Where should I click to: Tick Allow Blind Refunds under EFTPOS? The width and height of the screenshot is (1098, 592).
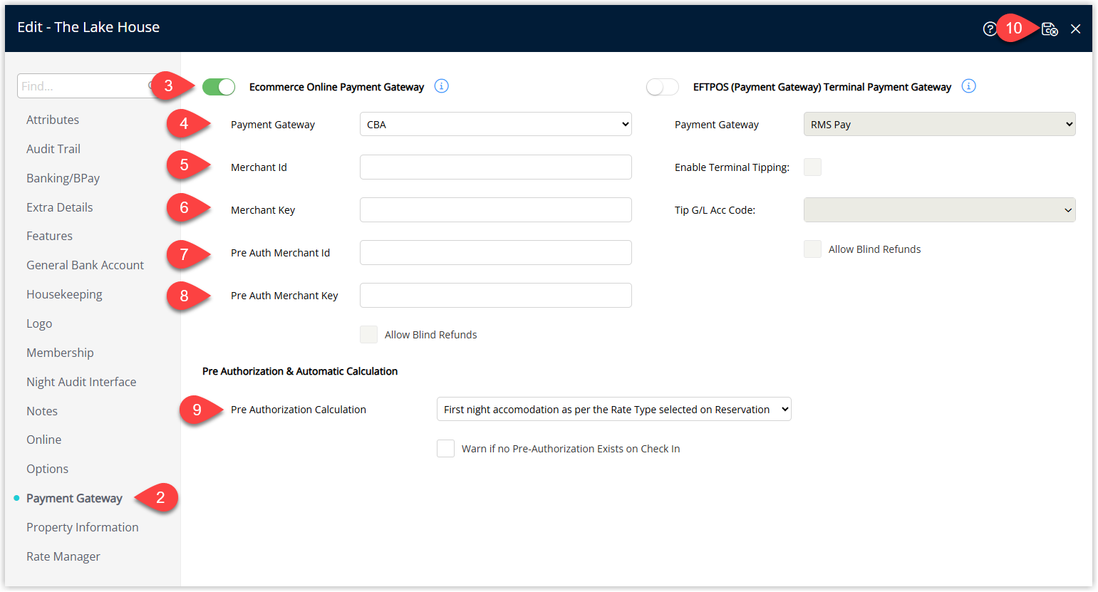pyautogui.click(x=812, y=249)
